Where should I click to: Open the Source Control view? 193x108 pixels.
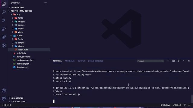click(x=4, y=20)
